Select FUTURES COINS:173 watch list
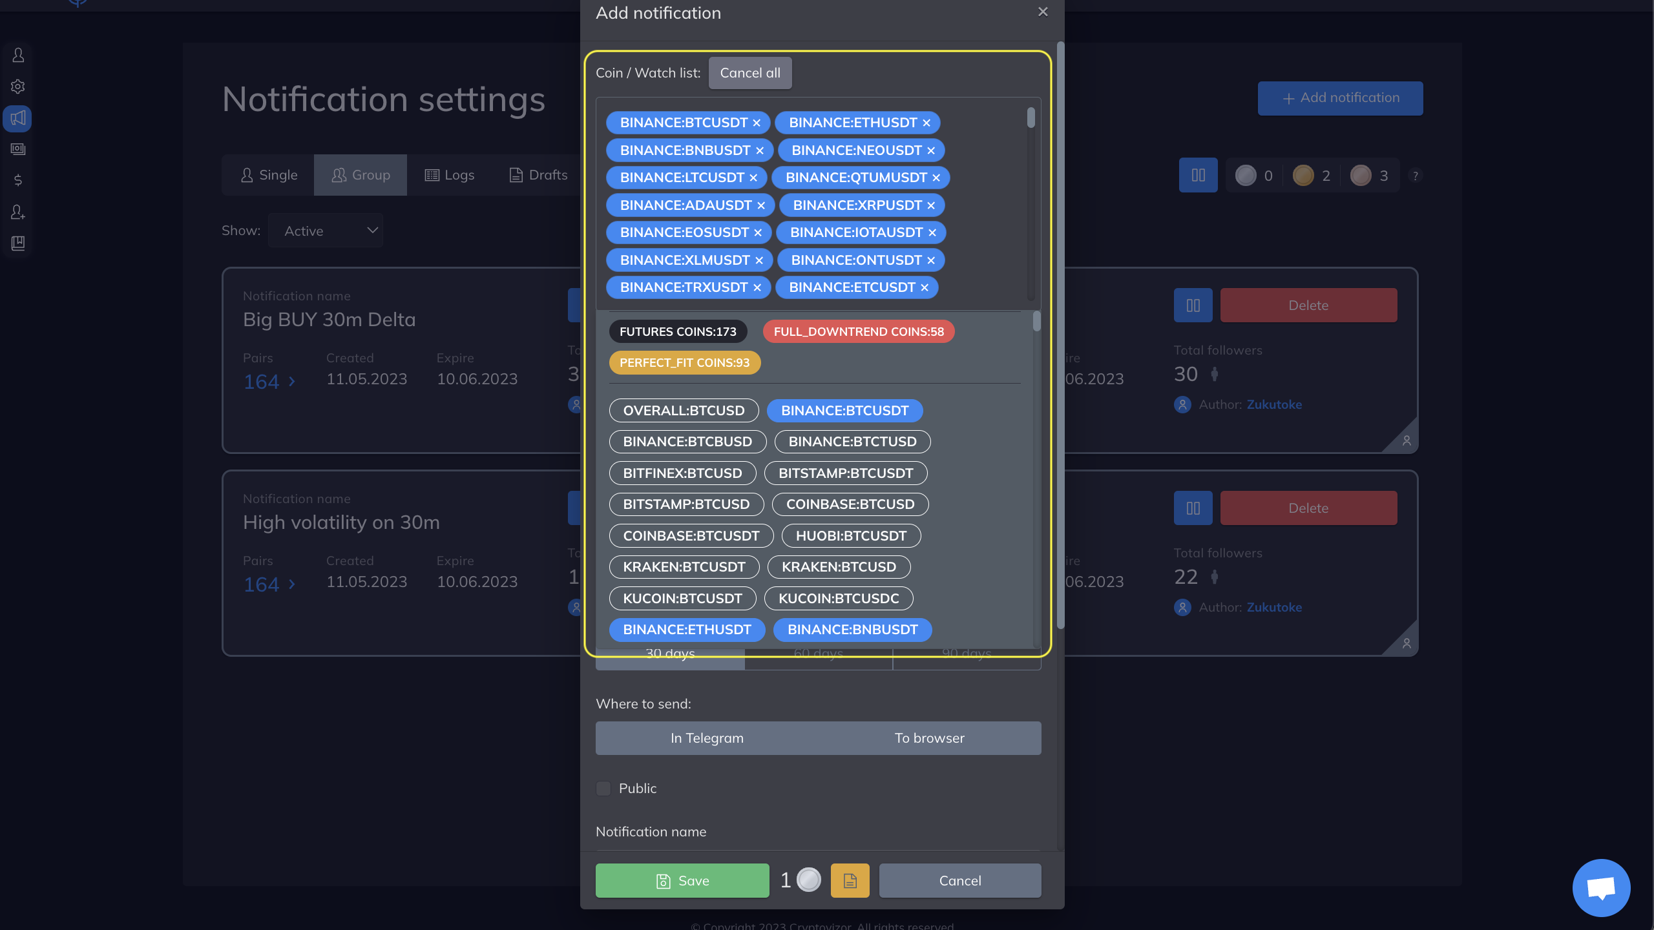Screen dimensions: 1654x930 point(678,332)
